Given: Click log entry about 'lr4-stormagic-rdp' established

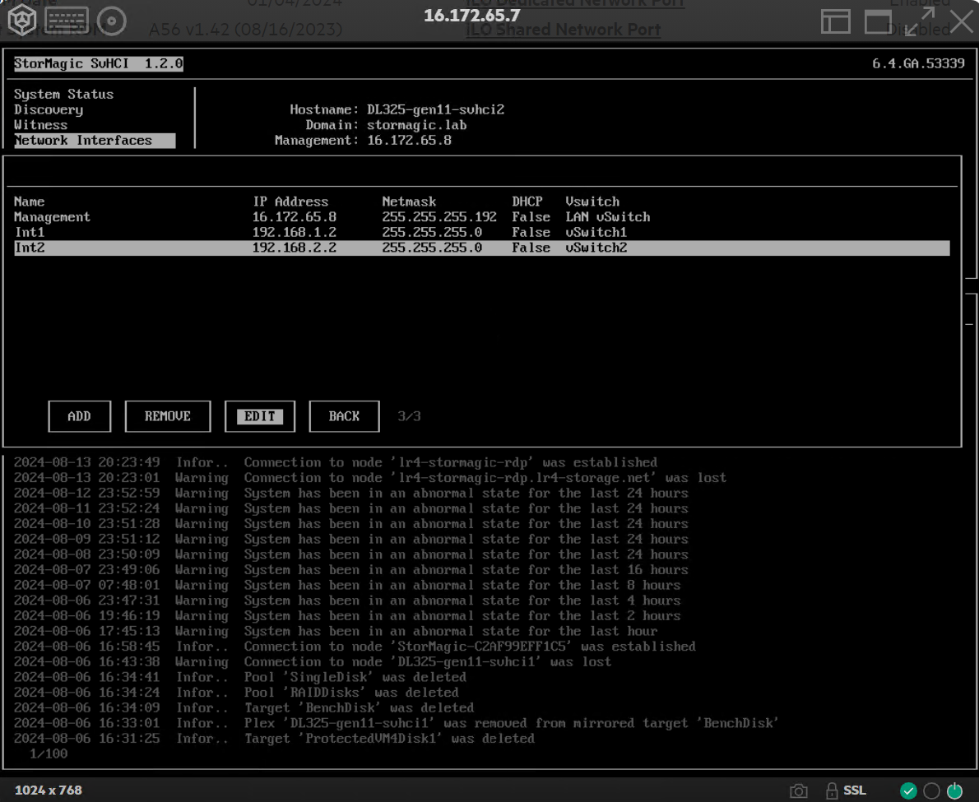Looking at the screenshot, I should [x=336, y=462].
